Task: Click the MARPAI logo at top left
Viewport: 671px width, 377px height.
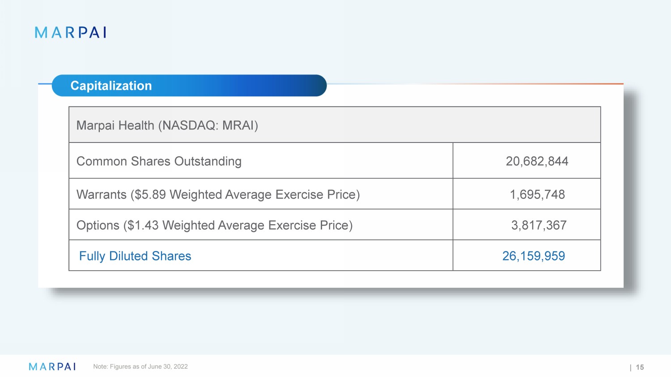Action: pos(70,32)
